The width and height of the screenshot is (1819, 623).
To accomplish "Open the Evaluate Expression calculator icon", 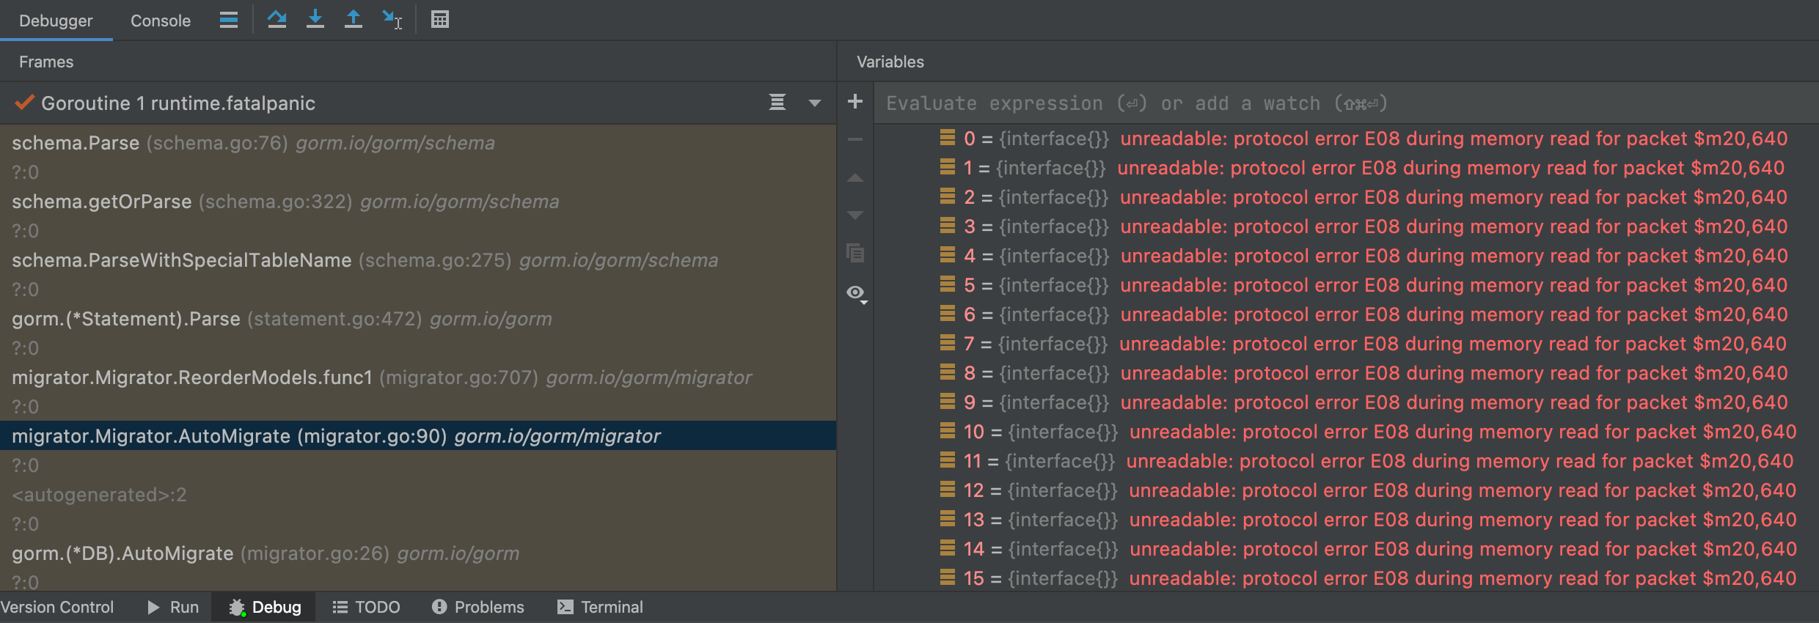I will click(x=440, y=20).
